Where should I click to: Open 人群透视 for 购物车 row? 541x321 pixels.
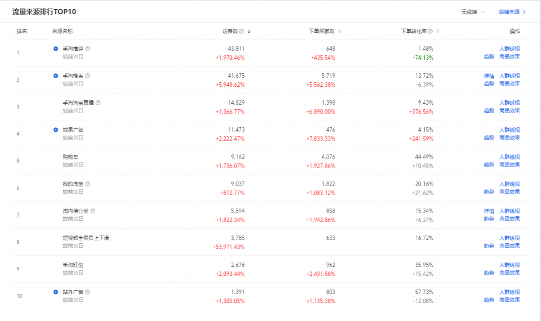click(509, 157)
